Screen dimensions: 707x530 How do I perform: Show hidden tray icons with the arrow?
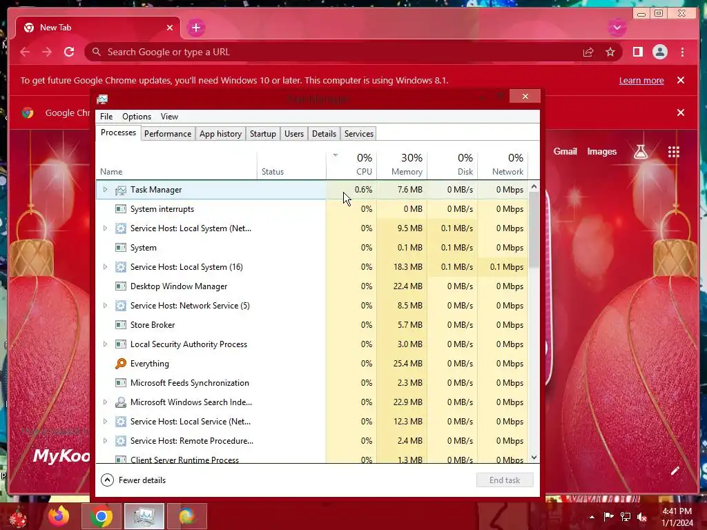click(592, 516)
